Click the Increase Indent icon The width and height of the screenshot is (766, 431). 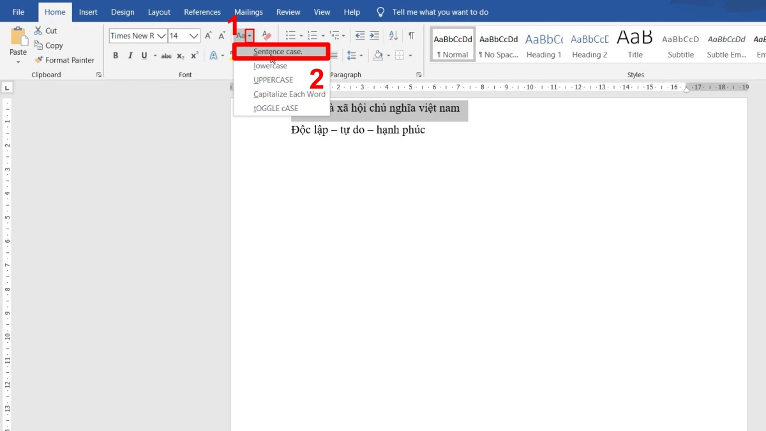[x=375, y=36]
